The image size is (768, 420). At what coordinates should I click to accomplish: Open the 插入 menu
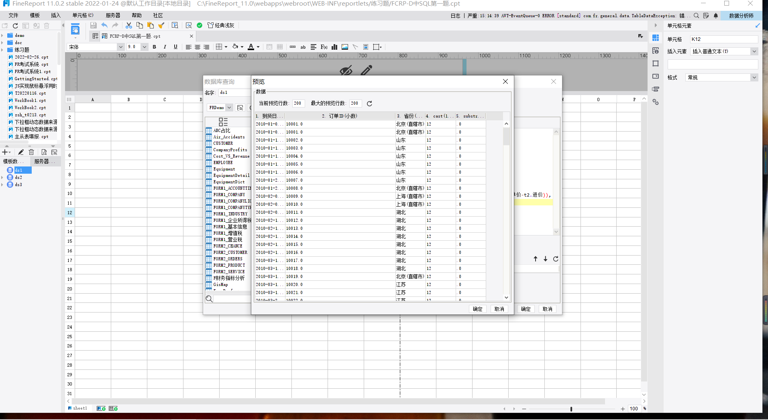click(56, 15)
